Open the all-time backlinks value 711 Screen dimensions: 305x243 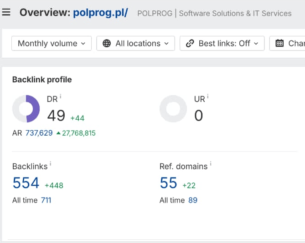[x=46, y=200]
